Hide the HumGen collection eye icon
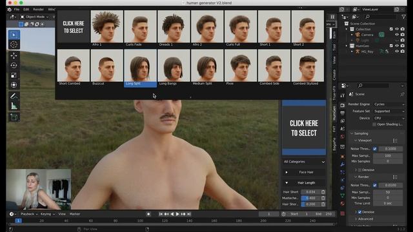 click(x=397, y=46)
